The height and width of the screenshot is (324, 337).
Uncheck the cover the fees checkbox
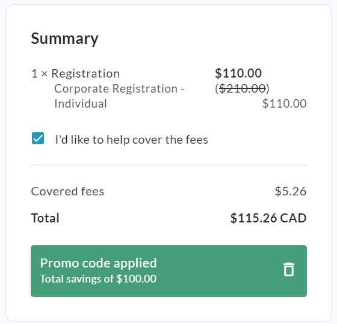tap(38, 138)
